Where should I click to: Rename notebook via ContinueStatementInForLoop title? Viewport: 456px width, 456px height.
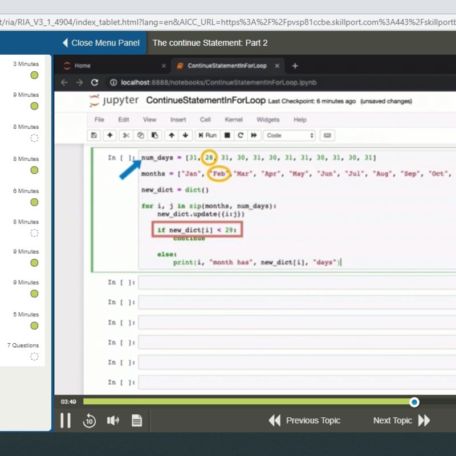(x=206, y=100)
